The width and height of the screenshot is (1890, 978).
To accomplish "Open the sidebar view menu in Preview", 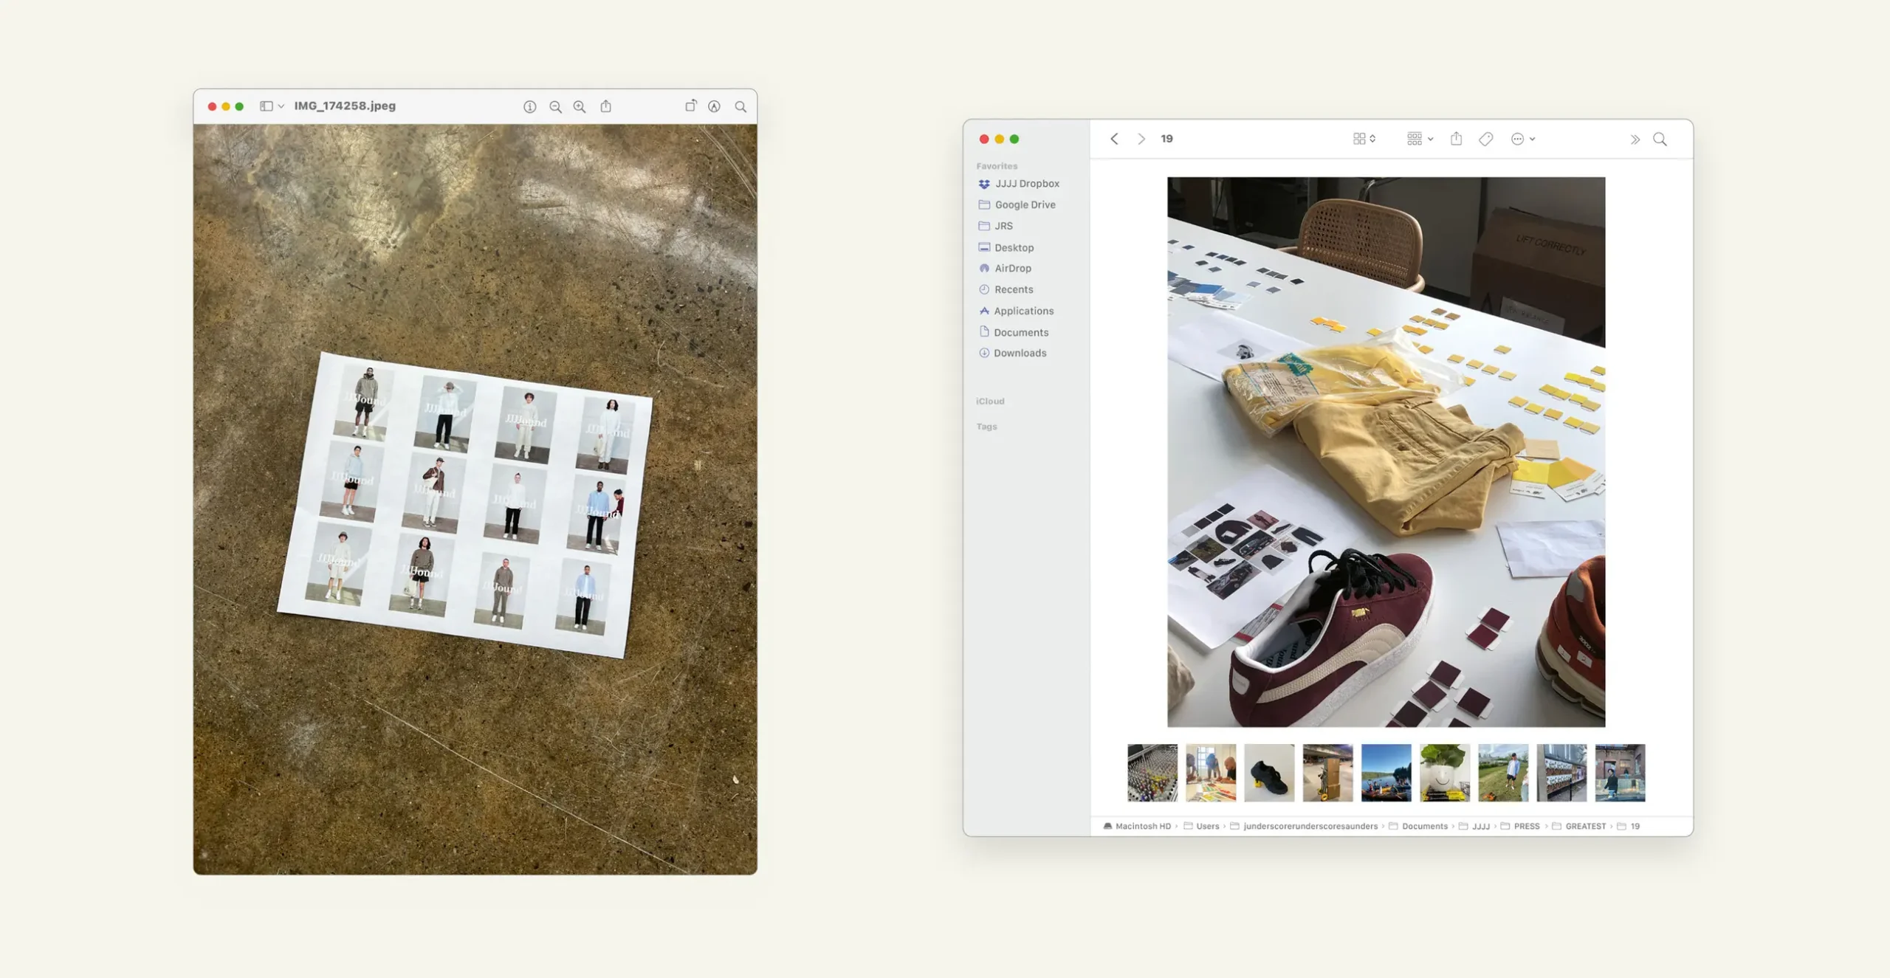I will coord(271,106).
